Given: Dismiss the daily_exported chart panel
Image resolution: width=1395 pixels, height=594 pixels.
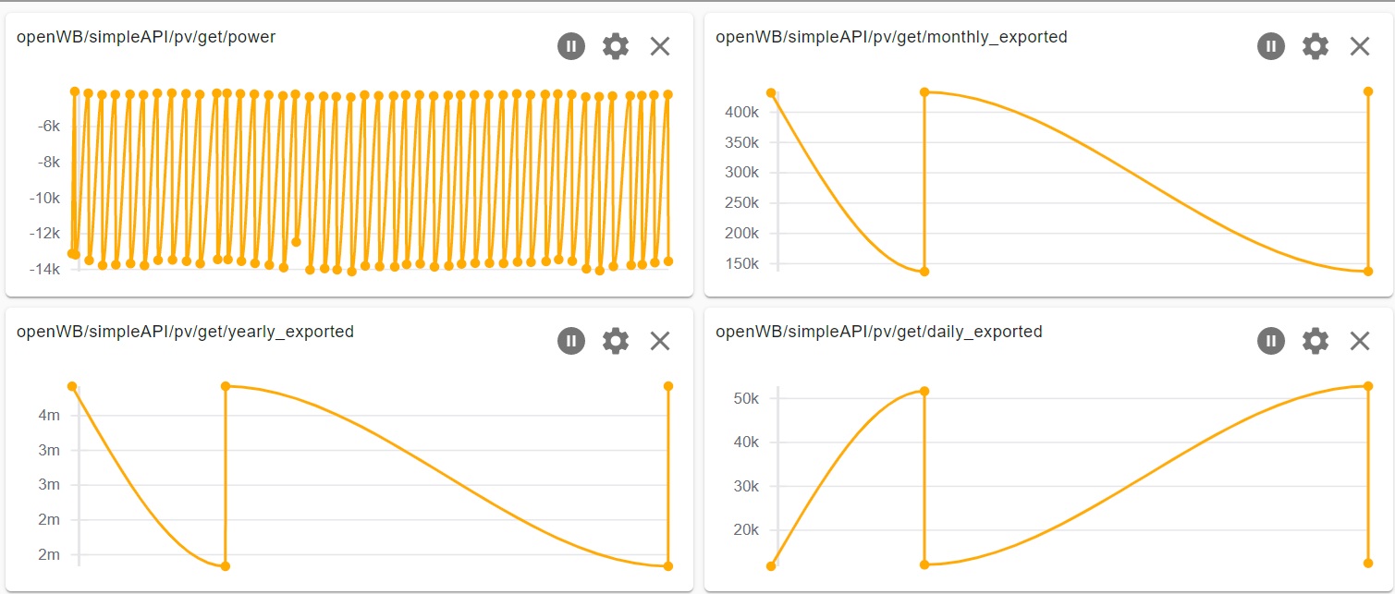Looking at the screenshot, I should coord(1360,341).
